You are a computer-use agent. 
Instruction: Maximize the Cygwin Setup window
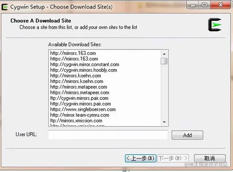(205, 5)
